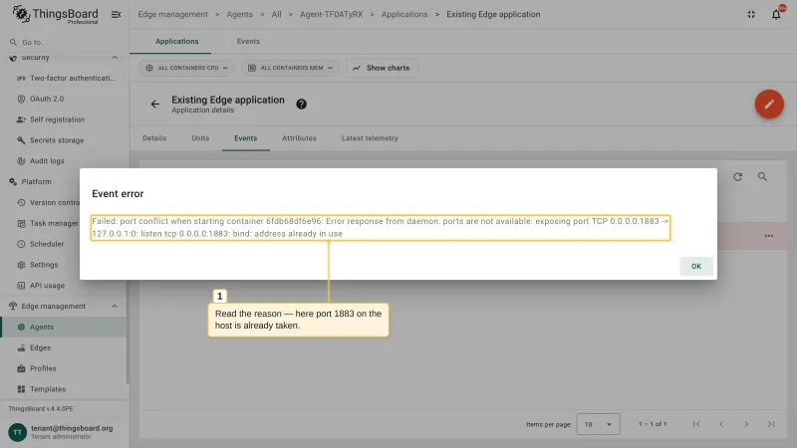This screenshot has width=797, height=448.
Task: Click the Scheduler clock icon
Action: coord(21,244)
